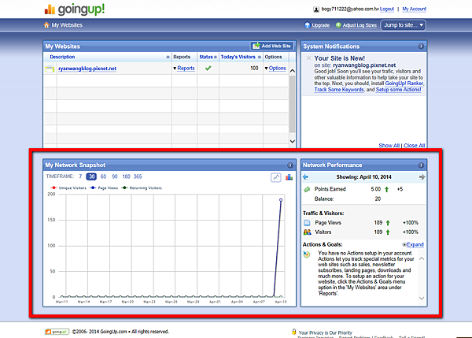Click the GoingUp footer badge
The width and height of the screenshot is (472, 338).
pyautogui.click(x=57, y=332)
